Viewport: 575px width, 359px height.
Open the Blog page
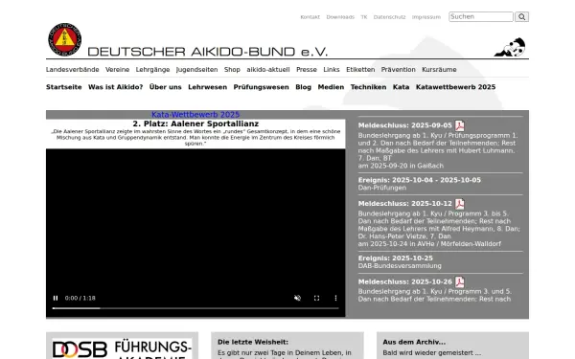tap(303, 87)
